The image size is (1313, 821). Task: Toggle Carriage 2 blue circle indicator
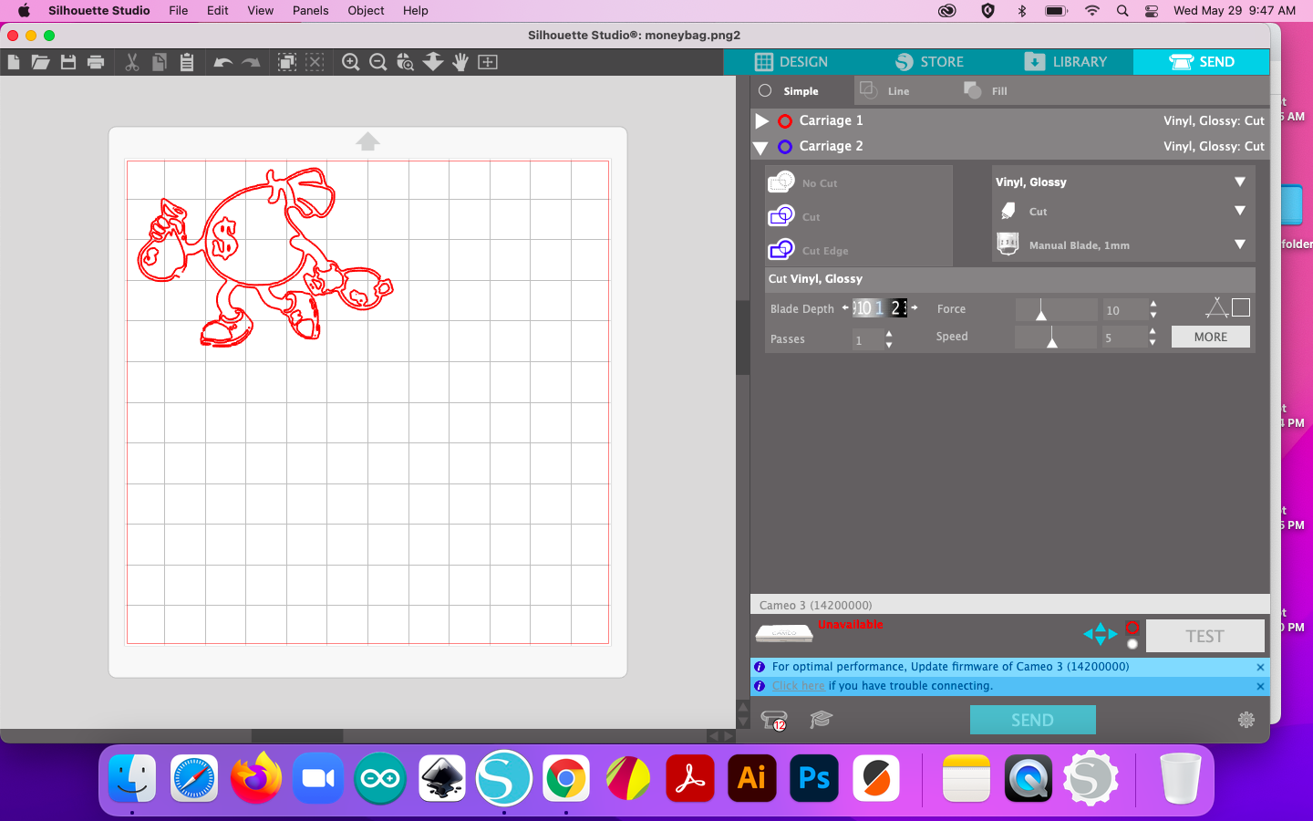785,146
